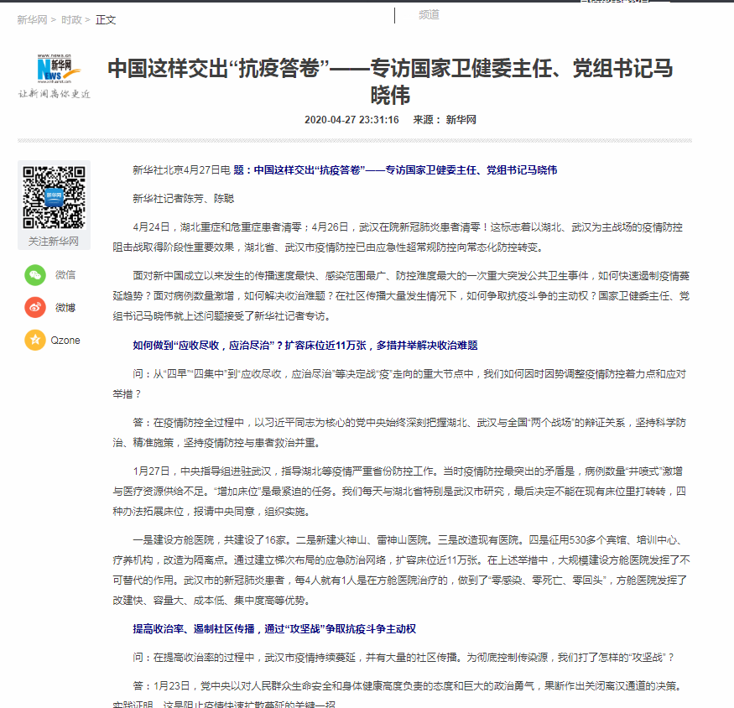Share article via WeChat icon
734x708 pixels.
point(35,275)
